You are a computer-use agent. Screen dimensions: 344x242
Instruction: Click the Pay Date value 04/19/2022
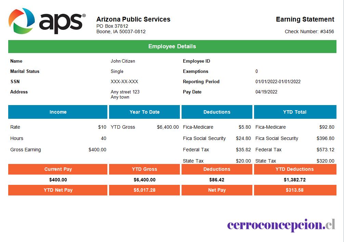(x=266, y=92)
